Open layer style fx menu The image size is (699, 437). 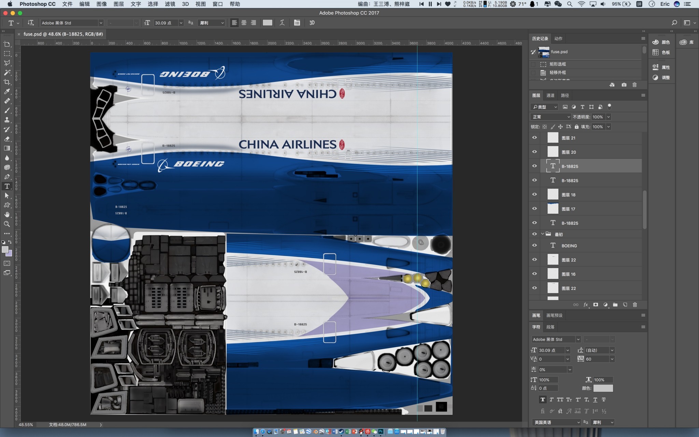(586, 305)
